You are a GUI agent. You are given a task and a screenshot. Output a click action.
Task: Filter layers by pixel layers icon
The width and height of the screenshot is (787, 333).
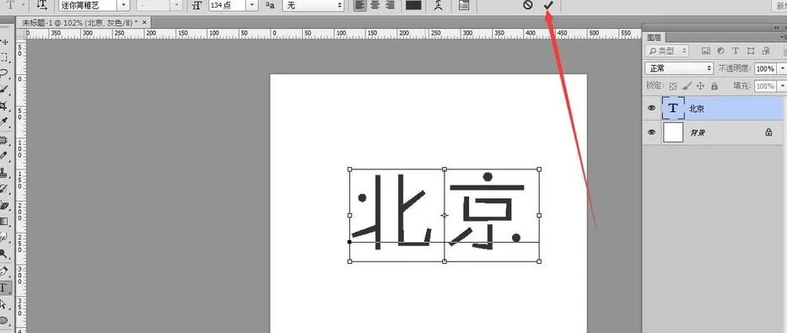pos(706,51)
